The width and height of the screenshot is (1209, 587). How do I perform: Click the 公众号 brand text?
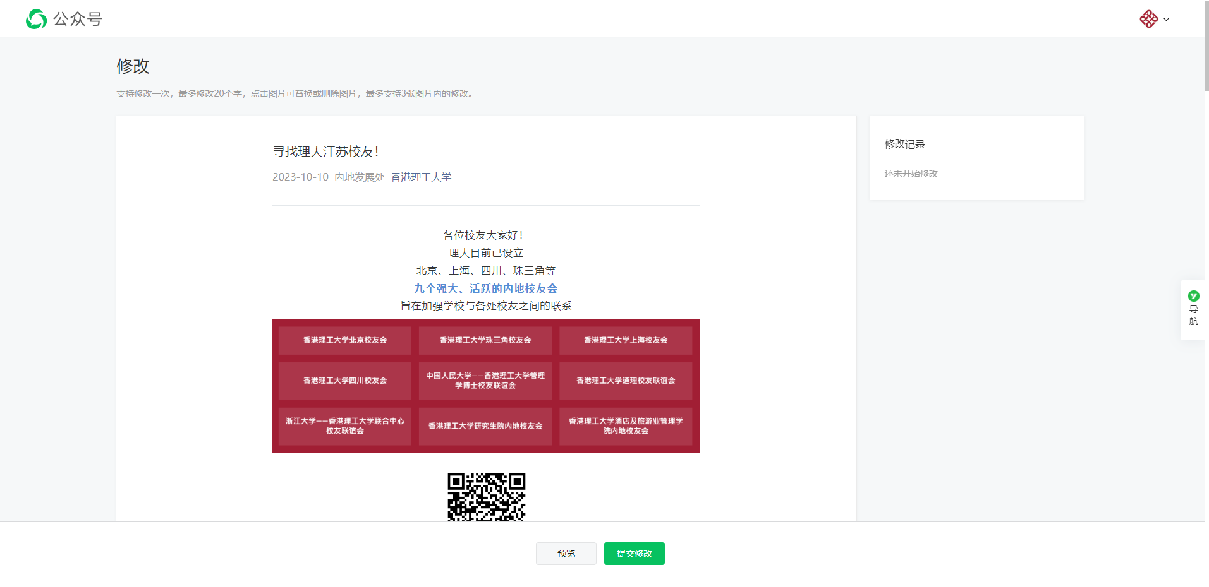78,19
